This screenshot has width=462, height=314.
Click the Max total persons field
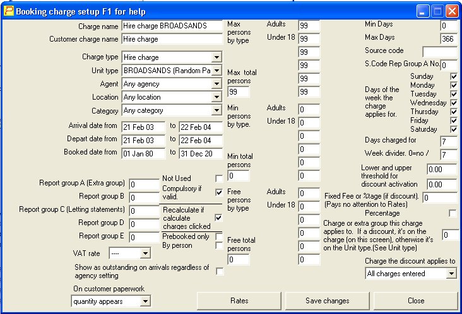click(x=239, y=92)
